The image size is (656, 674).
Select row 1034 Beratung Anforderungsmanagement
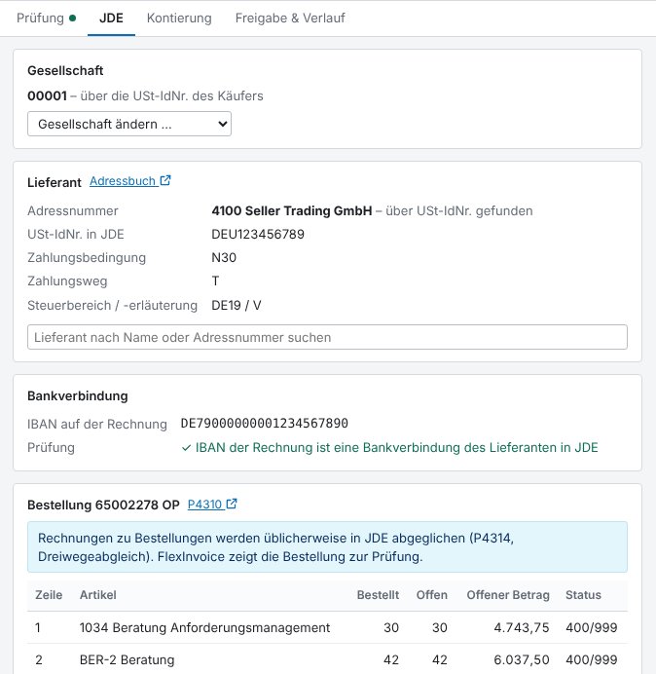[327, 627]
